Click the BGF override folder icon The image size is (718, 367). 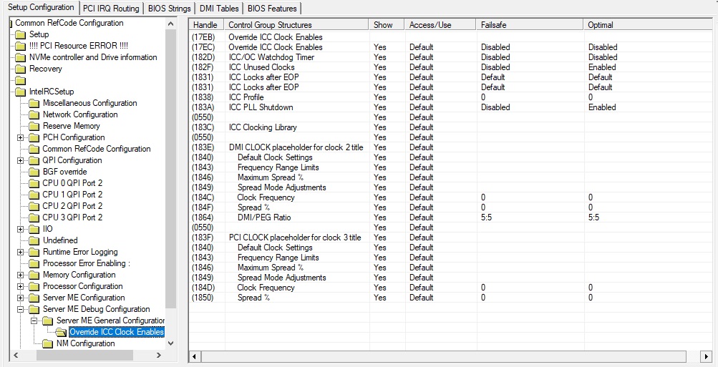34,172
